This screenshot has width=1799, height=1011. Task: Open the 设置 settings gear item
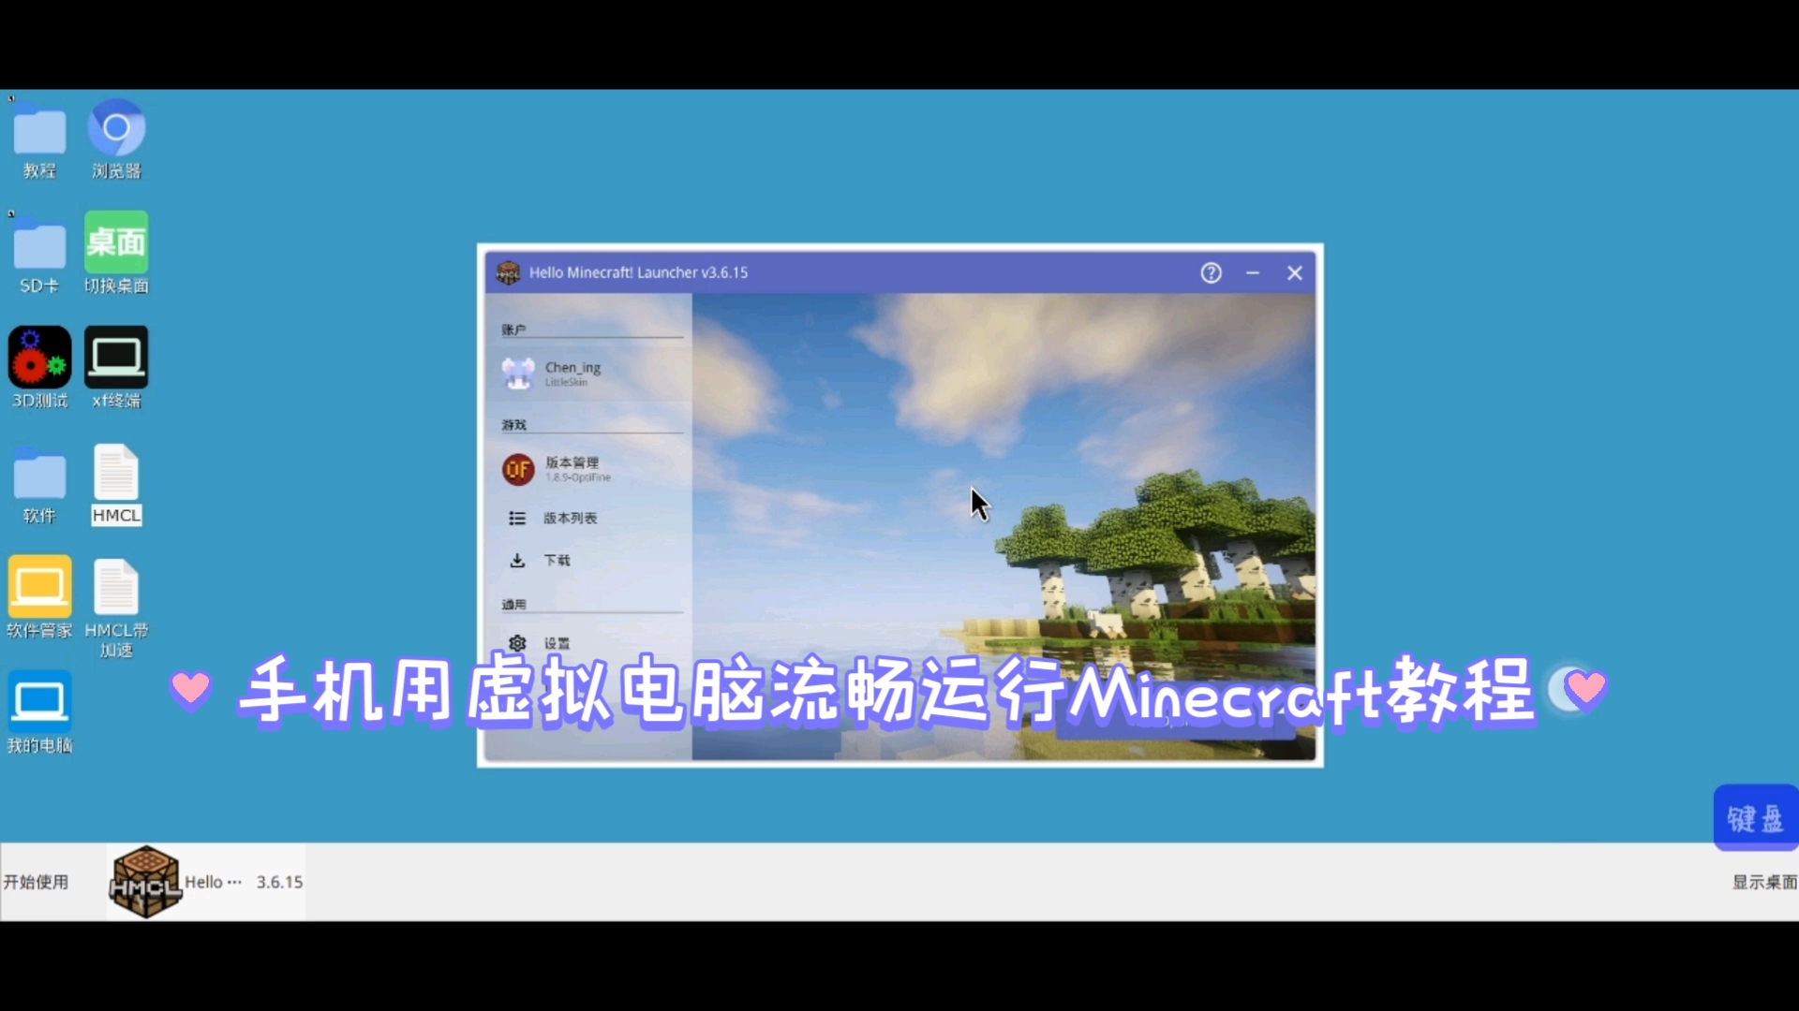[588, 643]
